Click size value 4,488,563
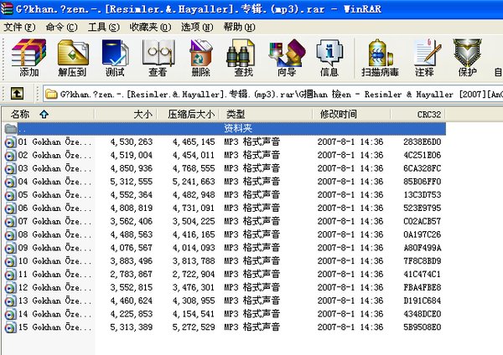This screenshot has height=355, width=503. pyautogui.click(x=132, y=234)
